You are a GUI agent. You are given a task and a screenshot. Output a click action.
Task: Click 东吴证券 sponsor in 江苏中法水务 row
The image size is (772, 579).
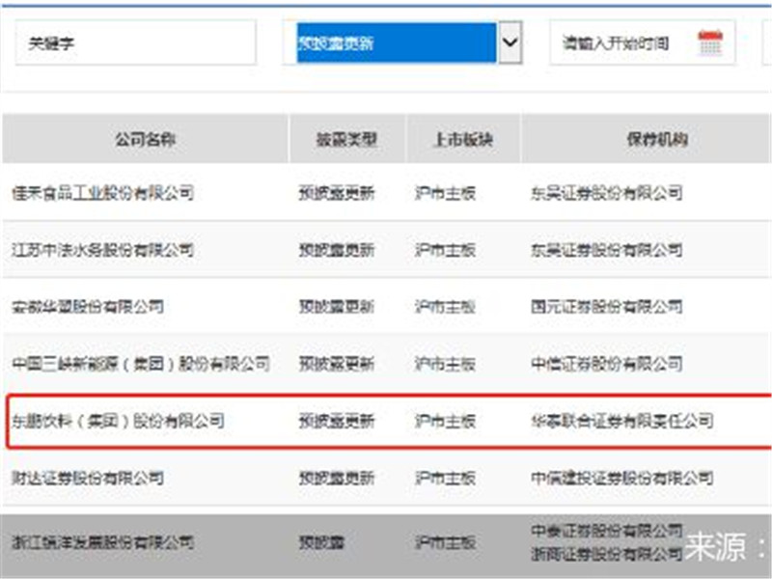click(607, 250)
